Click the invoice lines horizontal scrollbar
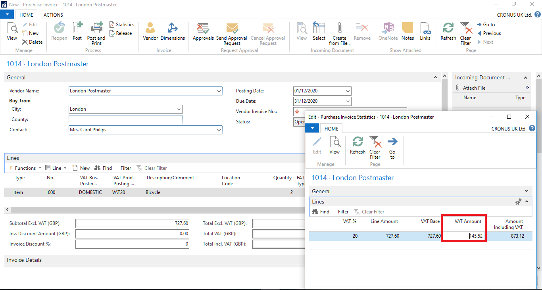The width and height of the screenshot is (542, 290). tap(159, 209)
